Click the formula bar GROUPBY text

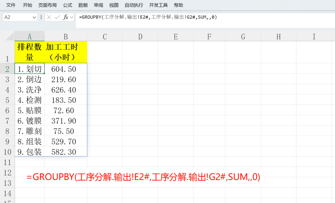tap(148, 17)
